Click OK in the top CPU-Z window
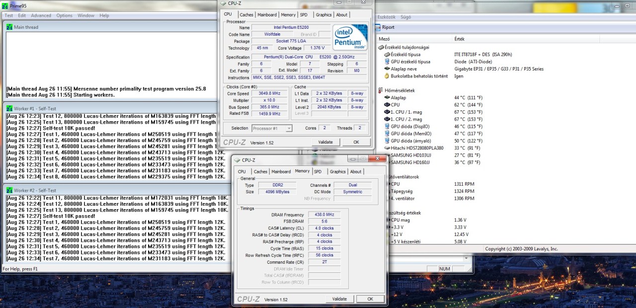 click(x=356, y=142)
